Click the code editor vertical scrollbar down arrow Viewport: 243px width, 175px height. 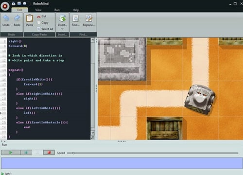(93, 133)
